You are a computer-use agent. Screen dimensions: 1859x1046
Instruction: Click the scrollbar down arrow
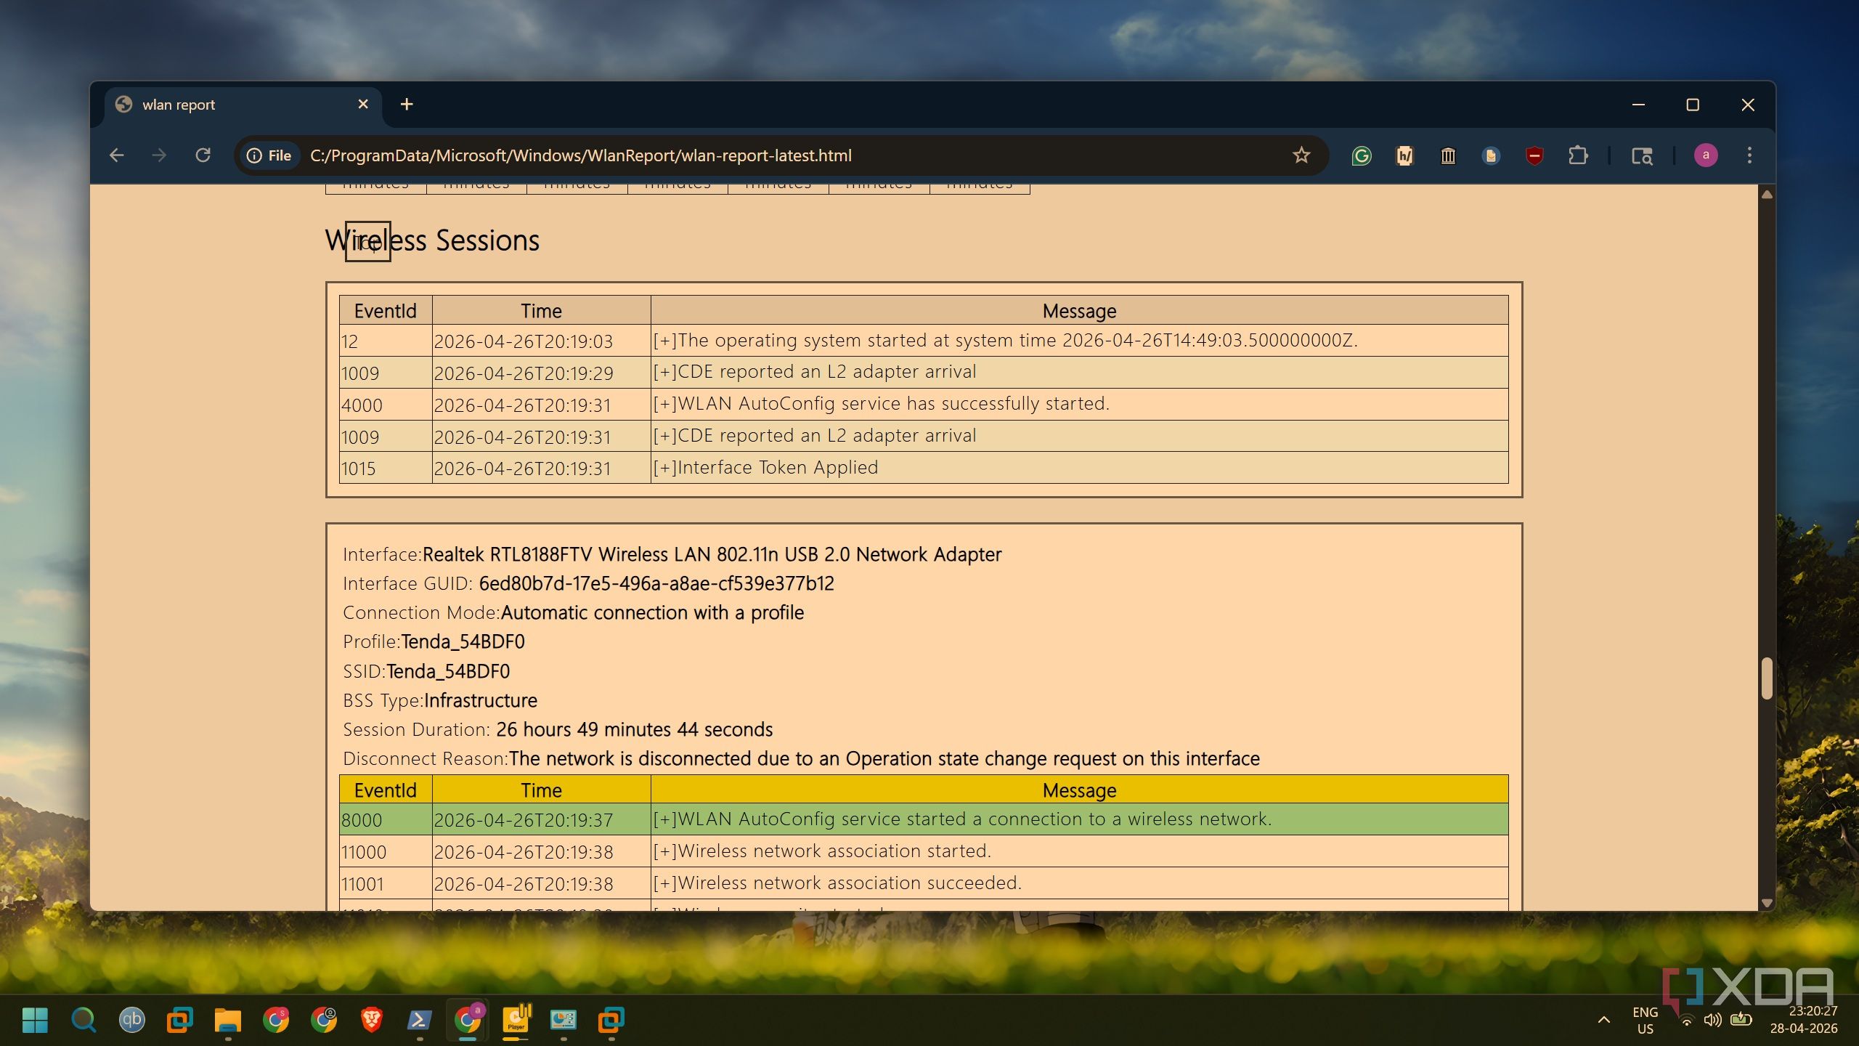(x=1767, y=903)
